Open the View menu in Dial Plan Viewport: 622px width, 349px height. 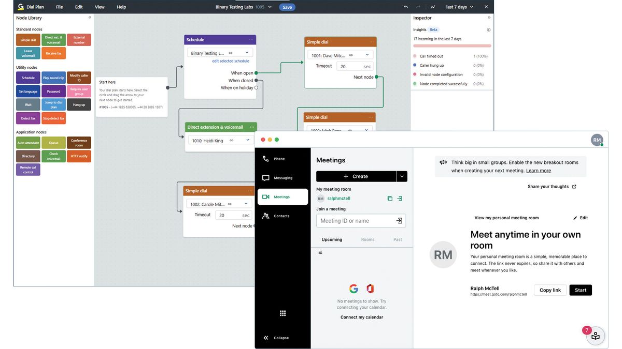100,7
